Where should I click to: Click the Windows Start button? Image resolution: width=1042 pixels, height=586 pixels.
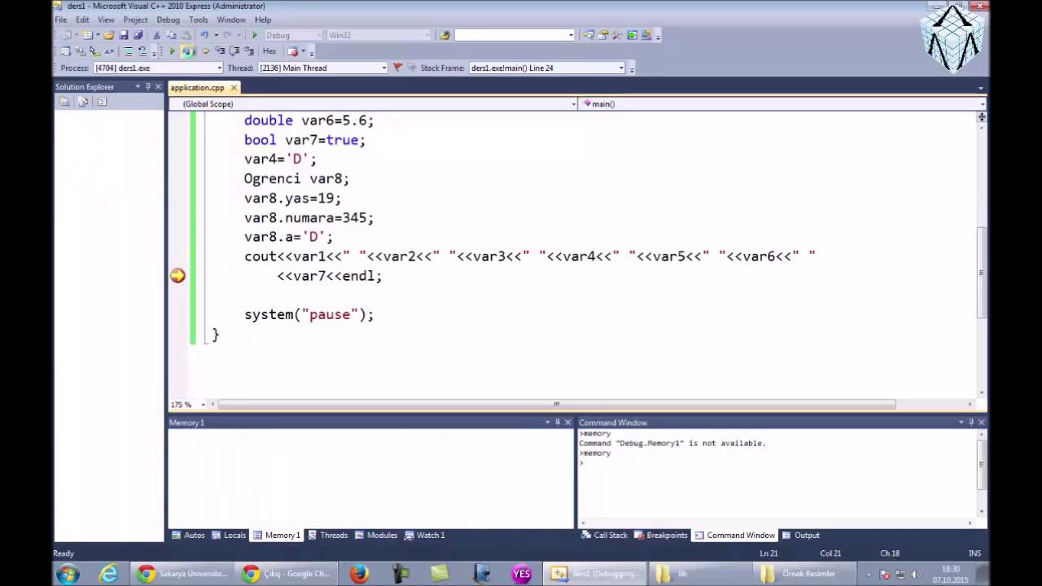[67, 573]
